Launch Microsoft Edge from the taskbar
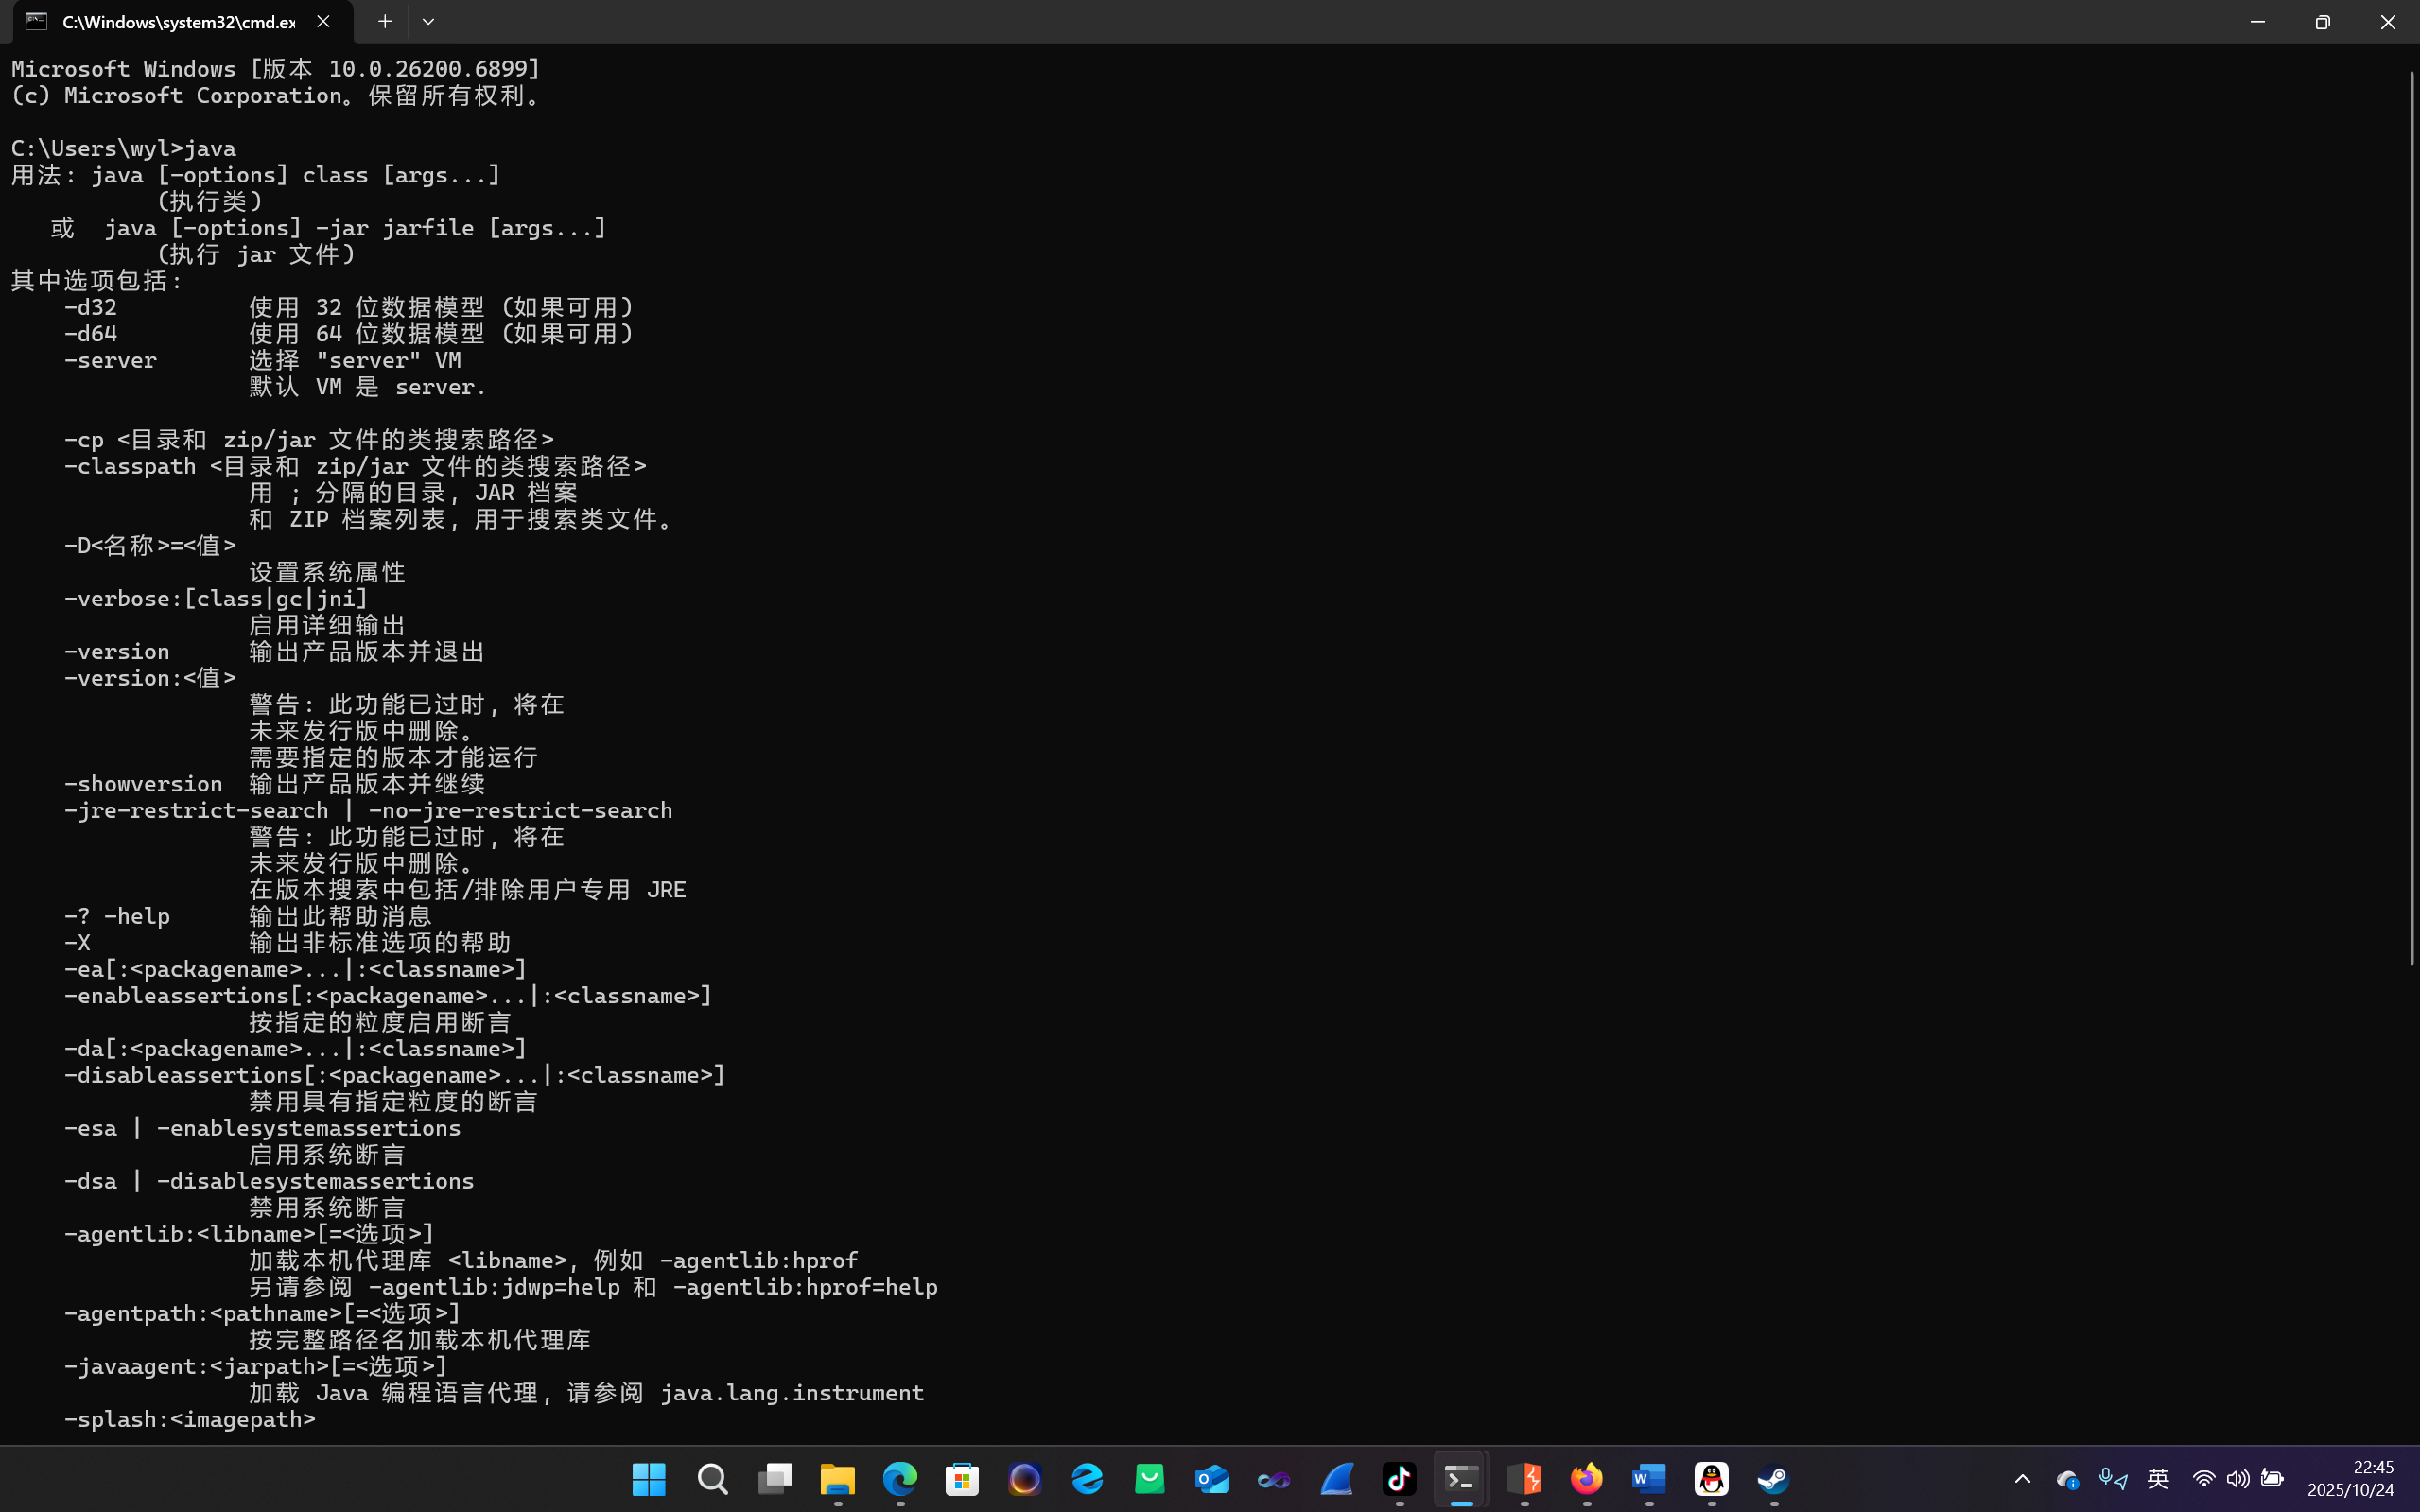The width and height of the screenshot is (2420, 1512). 900,1478
